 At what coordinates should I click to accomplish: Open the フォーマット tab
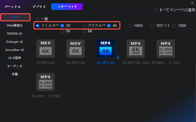click(x=67, y=7)
